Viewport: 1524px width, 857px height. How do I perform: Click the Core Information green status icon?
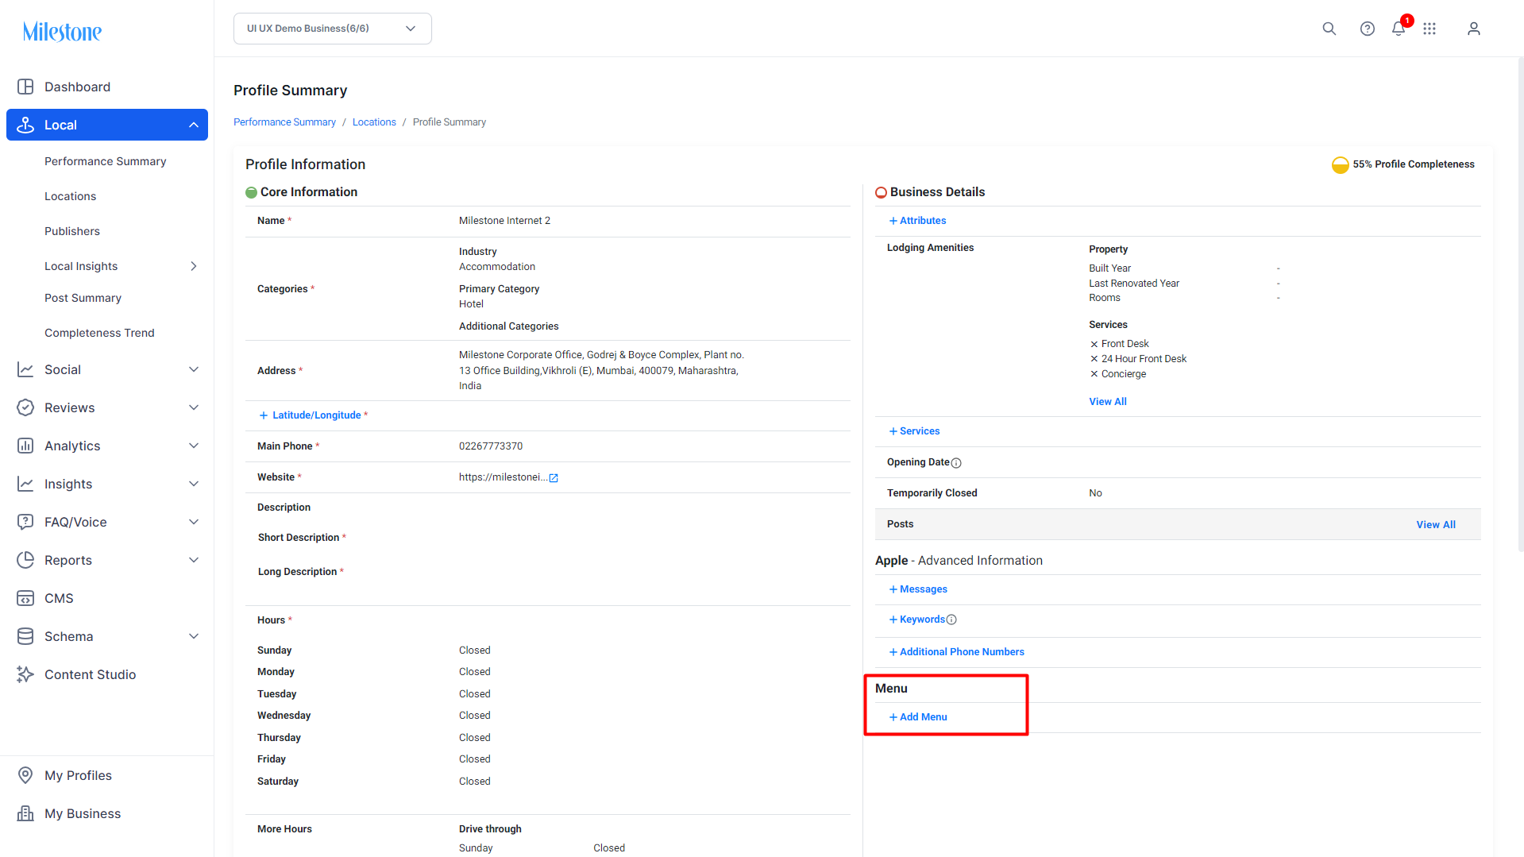pos(251,192)
